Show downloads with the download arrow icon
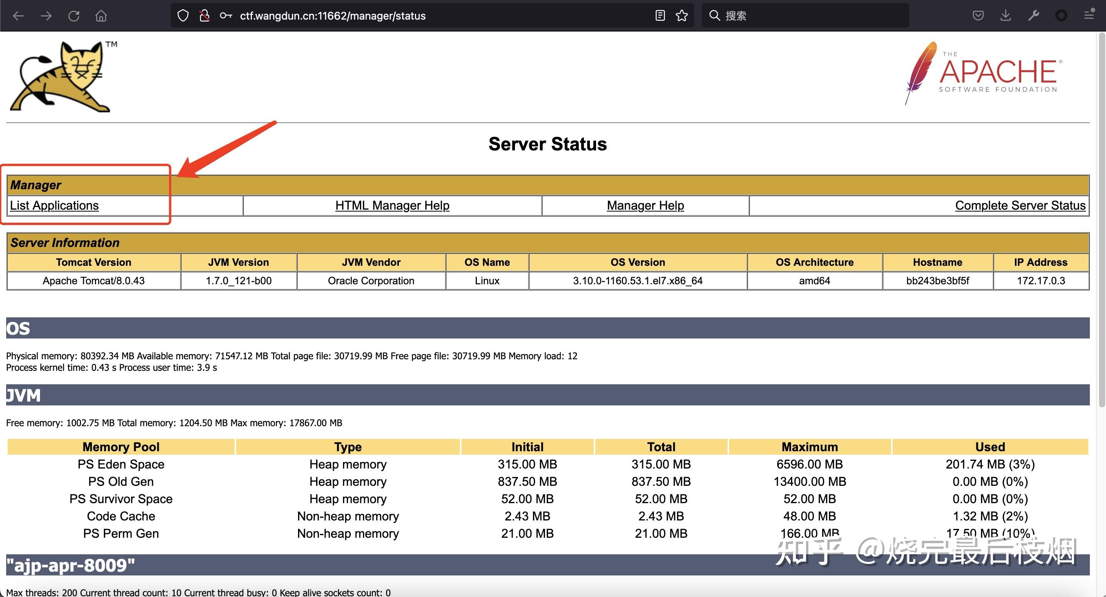The width and height of the screenshot is (1106, 597). [x=1006, y=16]
